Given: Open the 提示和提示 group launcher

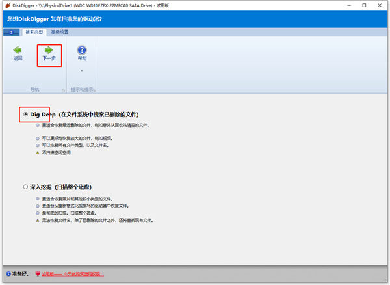Looking at the screenshot, I should coord(95,90).
